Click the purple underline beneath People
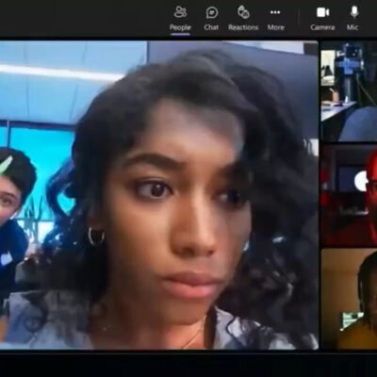377x377 pixels. pos(180,34)
